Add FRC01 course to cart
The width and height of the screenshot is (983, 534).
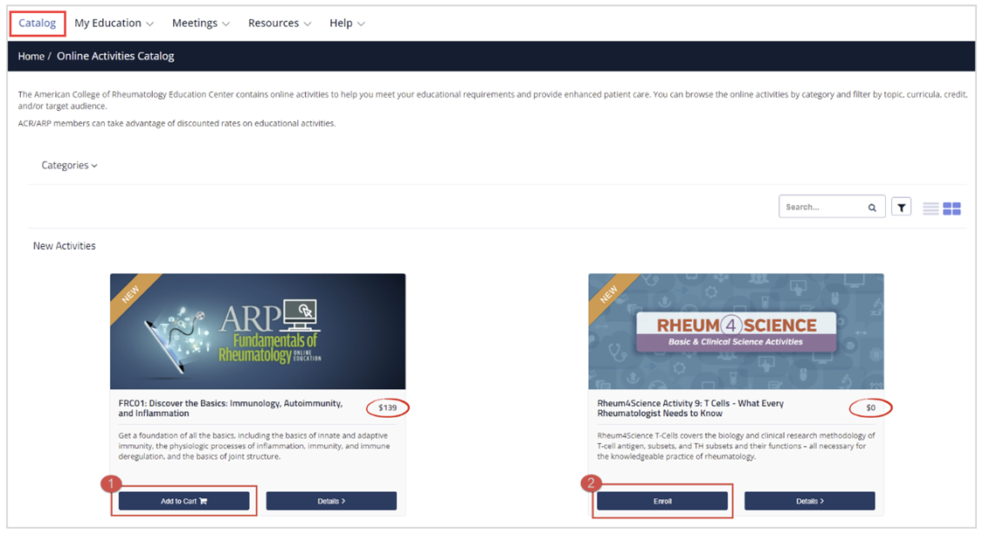tap(183, 501)
